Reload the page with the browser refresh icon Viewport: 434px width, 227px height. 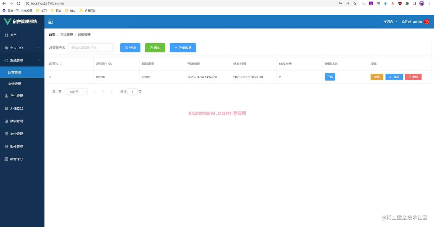[x=19, y=3]
